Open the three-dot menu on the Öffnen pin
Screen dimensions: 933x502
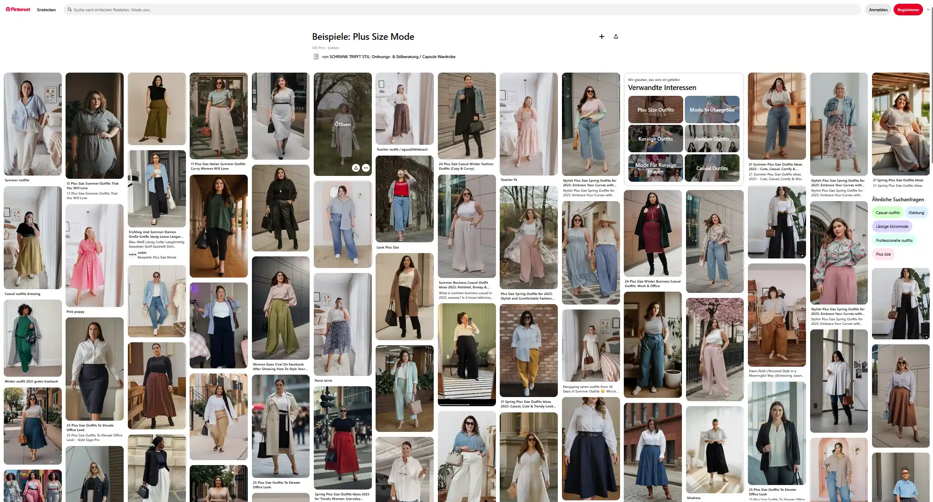[x=366, y=168]
